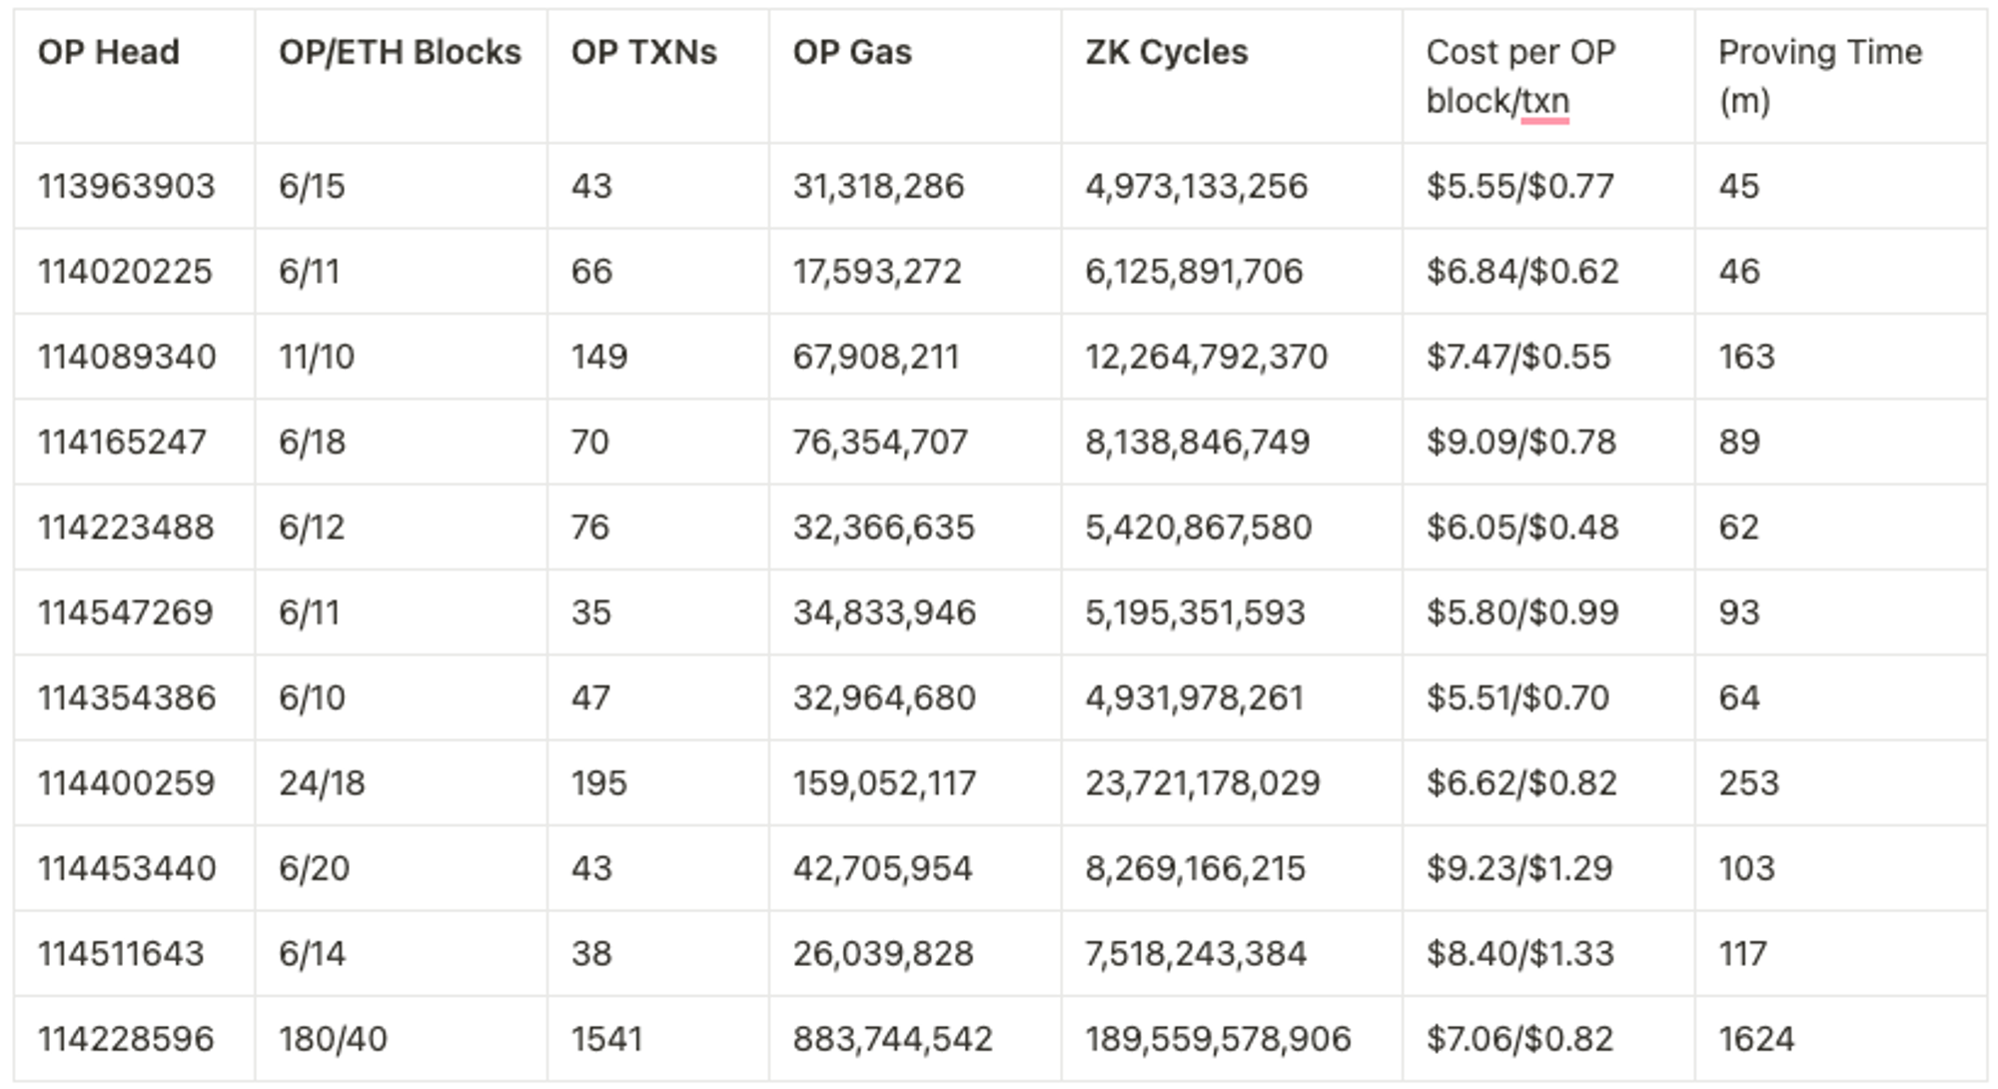The image size is (1998, 1089).
Task: Click the "OP Head" column header
Action: (109, 52)
